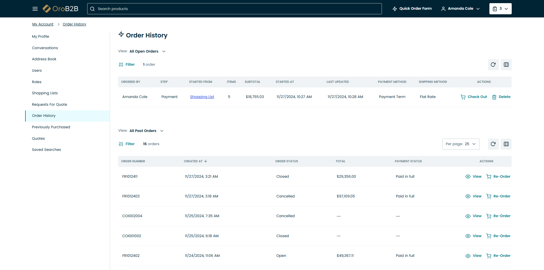Go to Shopping Lists in sidebar
The width and height of the screenshot is (544, 270).
(x=45, y=93)
